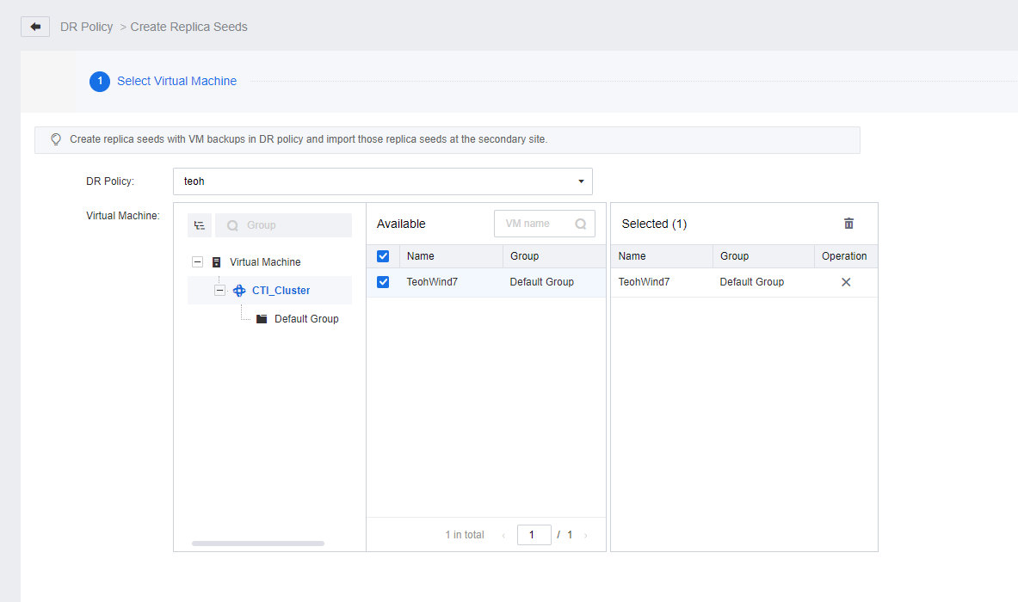Click the Default Group folder icon
1018x602 pixels.
pos(262,319)
